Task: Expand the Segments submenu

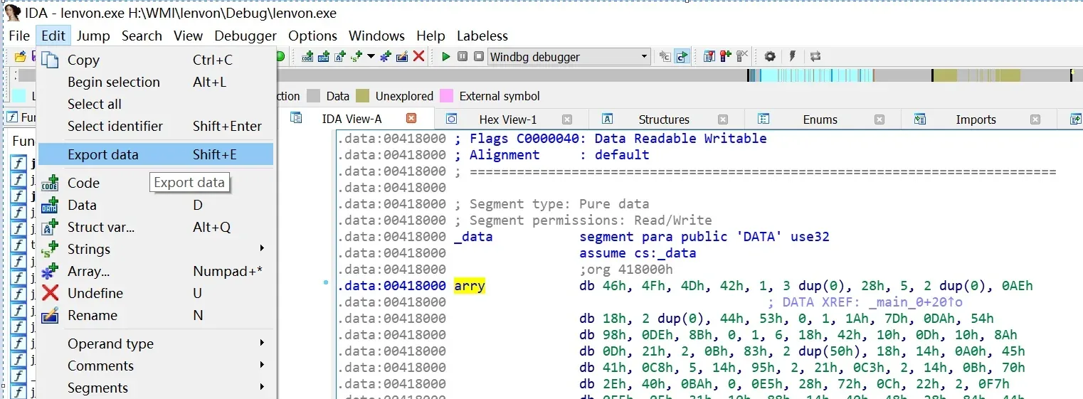Action: [156, 388]
